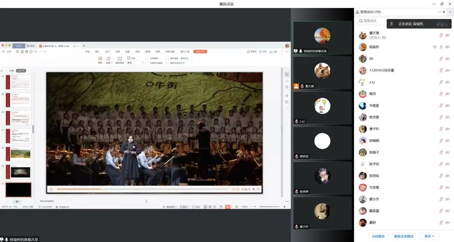This screenshot has height=242, width=454.
Task: Pause the video with the 暂停 ribbon icon
Action: (100, 59)
